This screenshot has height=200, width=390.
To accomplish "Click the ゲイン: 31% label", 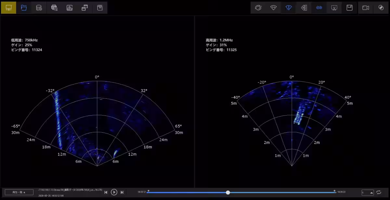I will point(216,45).
